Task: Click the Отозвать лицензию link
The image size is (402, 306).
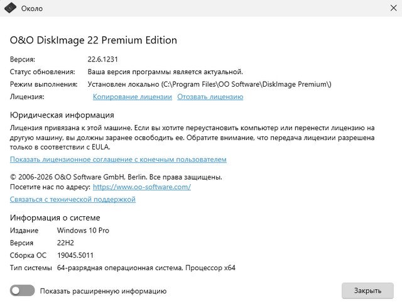Action: pos(210,97)
